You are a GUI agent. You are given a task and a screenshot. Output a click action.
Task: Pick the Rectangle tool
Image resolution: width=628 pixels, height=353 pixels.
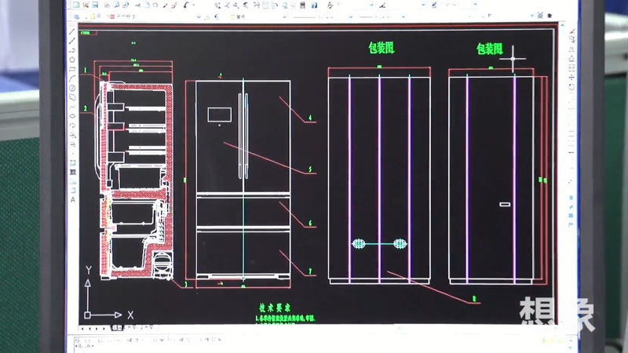pyautogui.click(x=72, y=67)
